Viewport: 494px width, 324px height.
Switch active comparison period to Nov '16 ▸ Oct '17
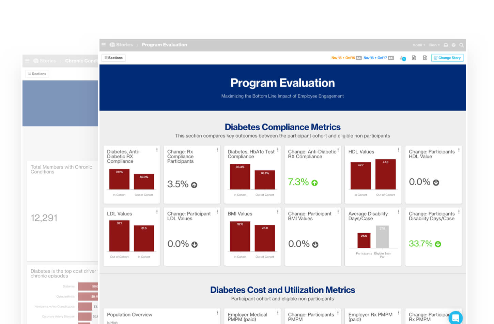[374, 58]
